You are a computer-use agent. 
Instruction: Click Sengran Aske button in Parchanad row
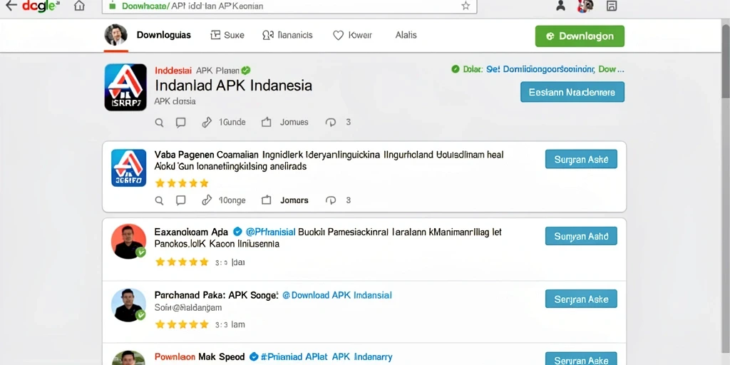point(581,299)
